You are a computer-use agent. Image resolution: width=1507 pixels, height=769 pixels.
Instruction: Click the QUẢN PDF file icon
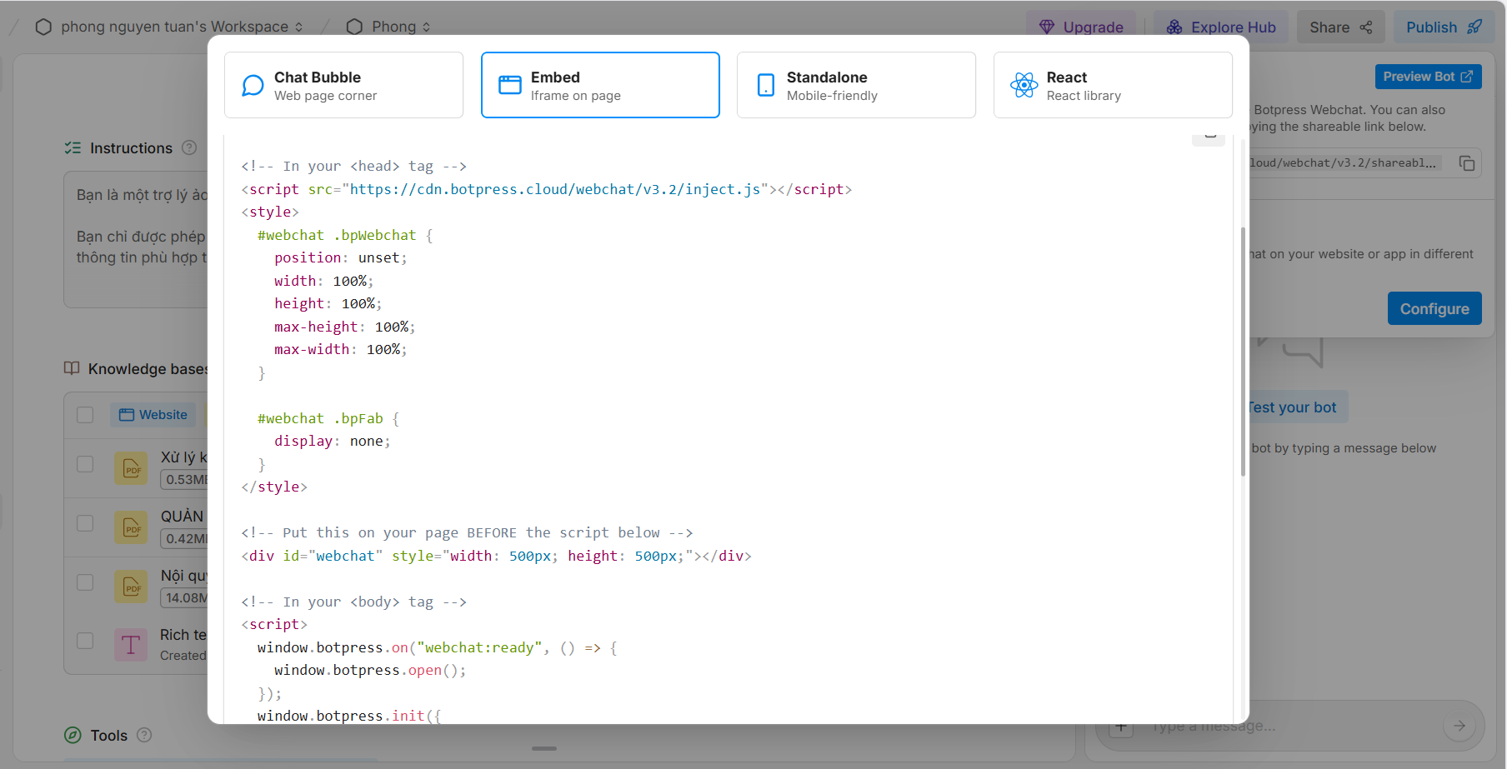tap(132, 527)
